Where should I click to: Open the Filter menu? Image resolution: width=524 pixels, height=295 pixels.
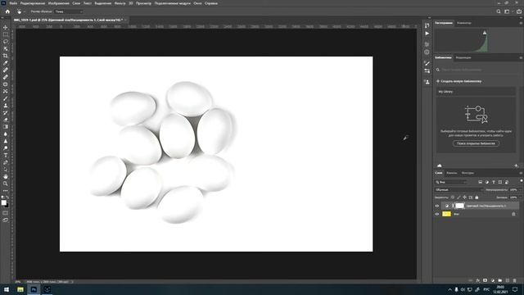coord(120,3)
